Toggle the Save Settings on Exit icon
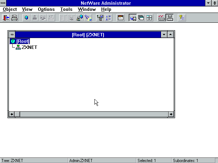The width and height of the screenshot is (218, 163). pos(133,18)
